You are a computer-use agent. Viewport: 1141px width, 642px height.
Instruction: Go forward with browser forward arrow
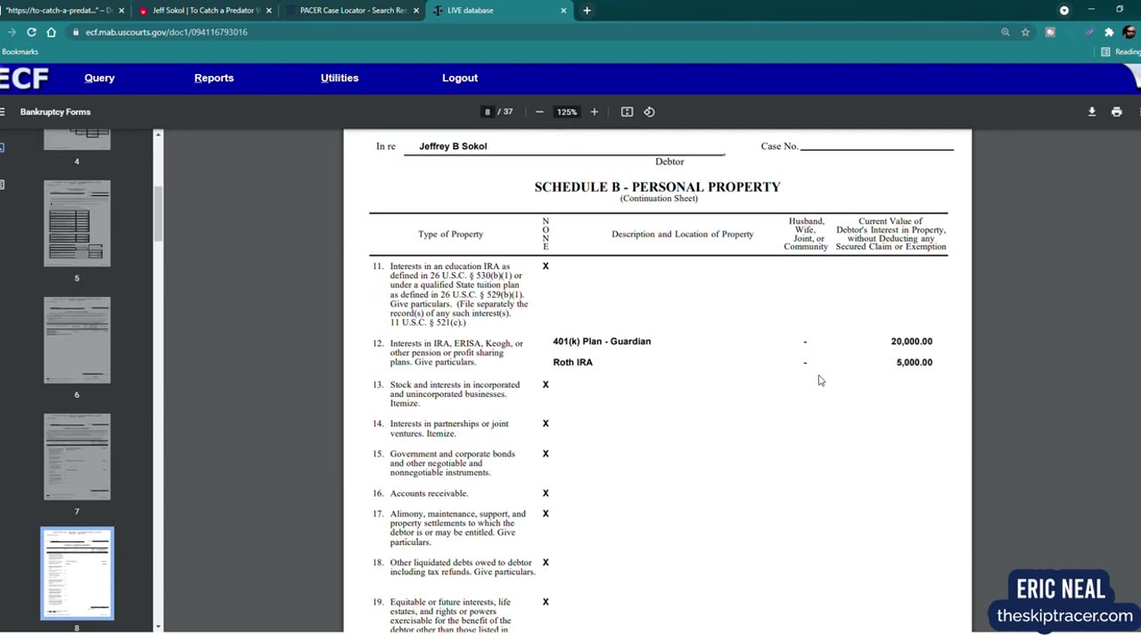pos(12,32)
